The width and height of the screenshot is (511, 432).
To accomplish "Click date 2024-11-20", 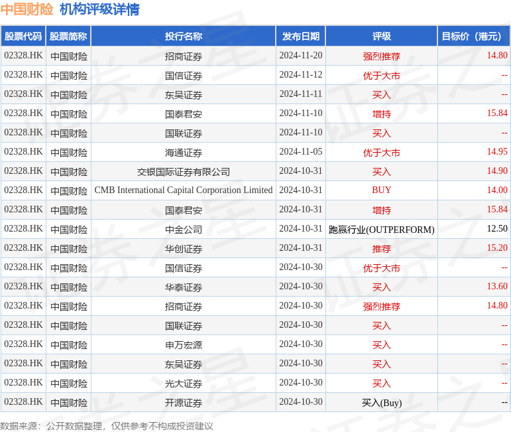I will (301, 56).
